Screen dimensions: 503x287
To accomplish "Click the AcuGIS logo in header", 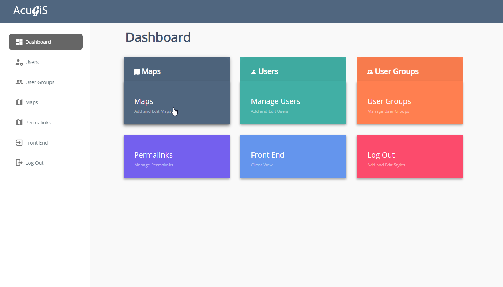I will (x=30, y=11).
